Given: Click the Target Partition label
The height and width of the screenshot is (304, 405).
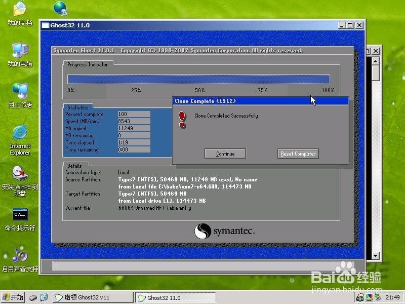Looking at the screenshot, I should (x=83, y=194).
